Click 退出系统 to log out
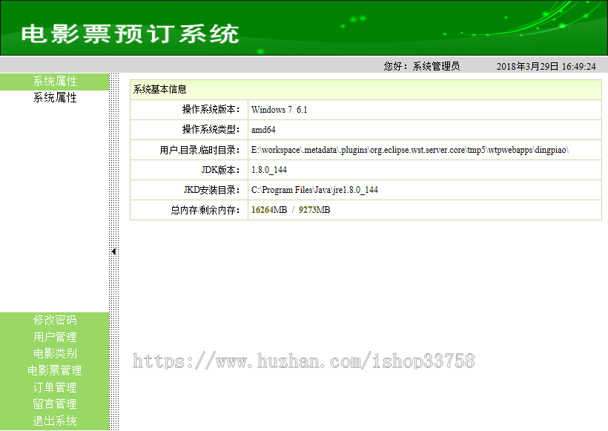Screen dimensions: 608x431 (x=55, y=421)
